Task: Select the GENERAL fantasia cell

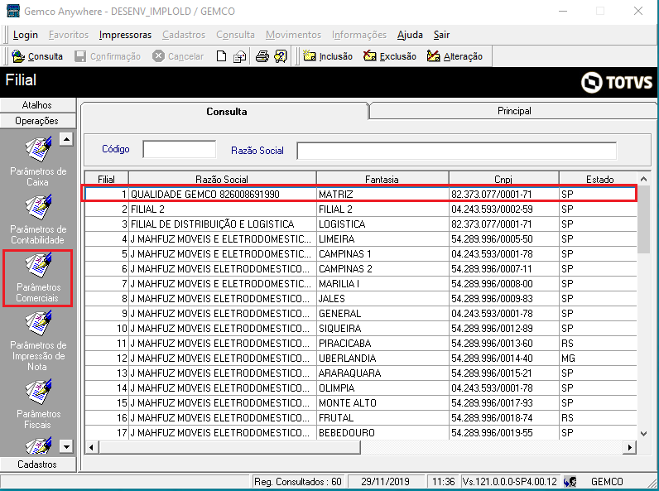Action: click(x=382, y=314)
